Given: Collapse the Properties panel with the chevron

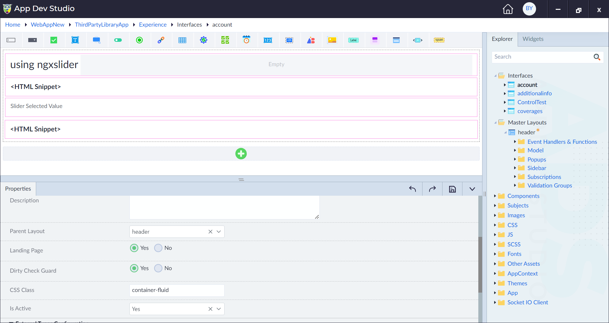Looking at the screenshot, I should (472, 189).
